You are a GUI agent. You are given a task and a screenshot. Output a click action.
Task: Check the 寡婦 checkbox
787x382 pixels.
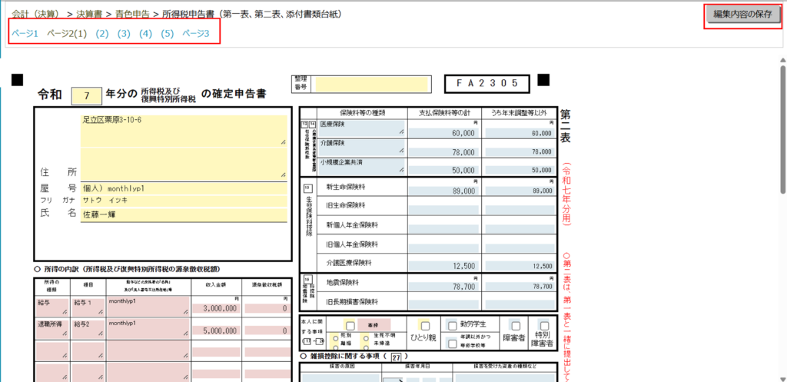[350, 326]
